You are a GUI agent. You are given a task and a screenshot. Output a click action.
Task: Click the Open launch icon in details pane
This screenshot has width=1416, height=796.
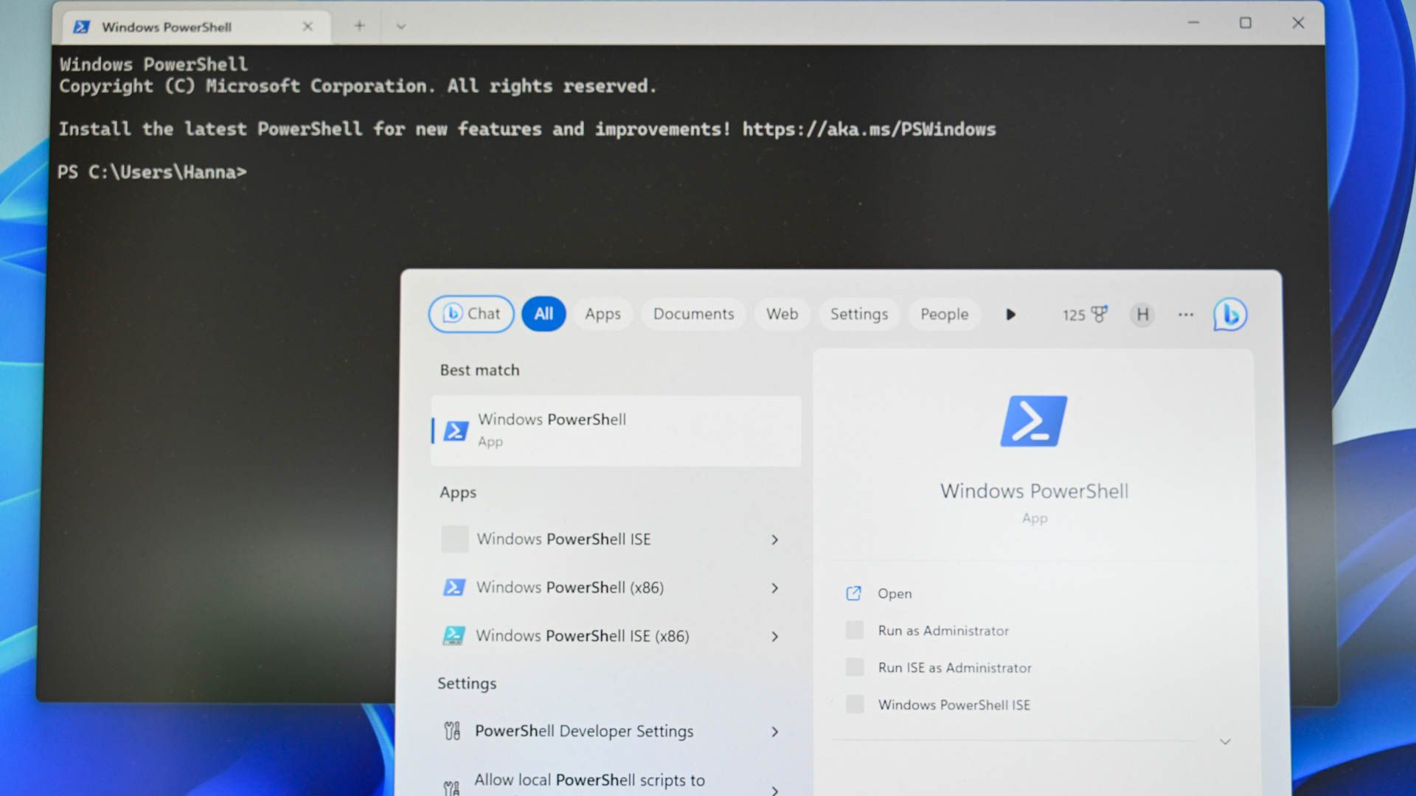click(x=853, y=593)
